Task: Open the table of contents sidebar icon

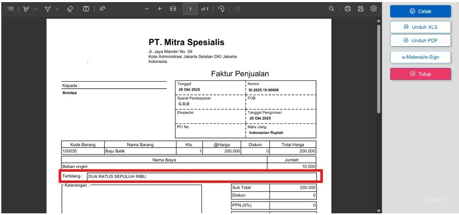Action: pyautogui.click(x=11, y=9)
